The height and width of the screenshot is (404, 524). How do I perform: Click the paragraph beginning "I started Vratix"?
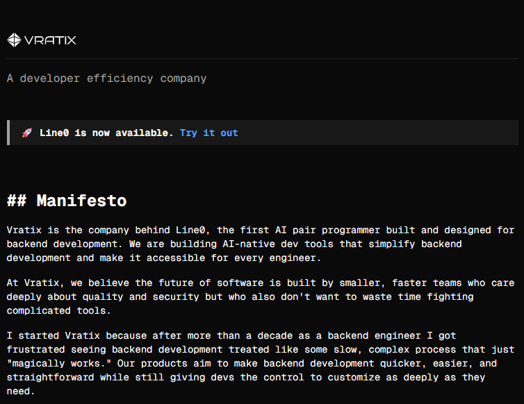[261, 363]
